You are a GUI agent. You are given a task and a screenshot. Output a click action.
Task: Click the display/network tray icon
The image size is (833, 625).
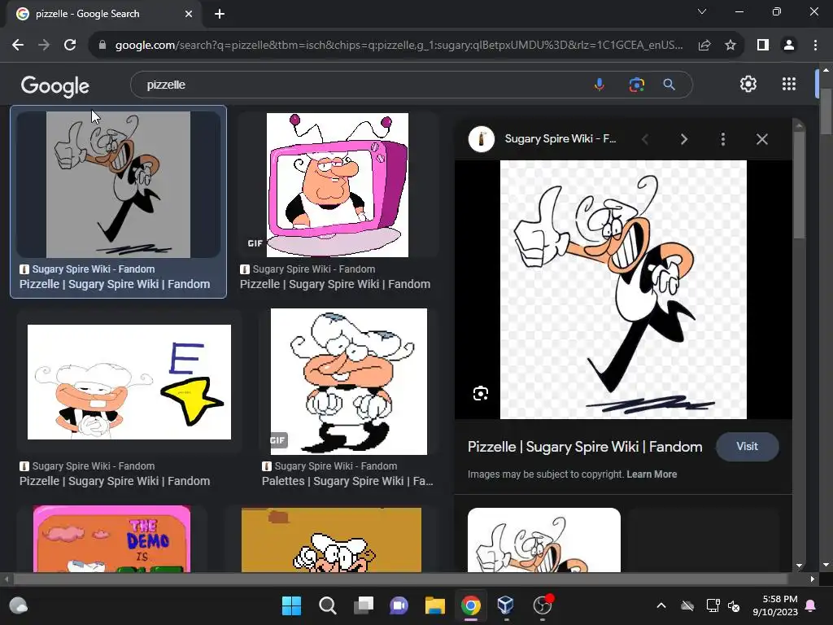[713, 605]
